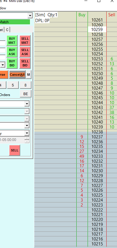Open the fourth dropdown under Orders
Image resolution: width=117 pixels, height=248 pixels.
pyautogui.click(x=27, y=126)
